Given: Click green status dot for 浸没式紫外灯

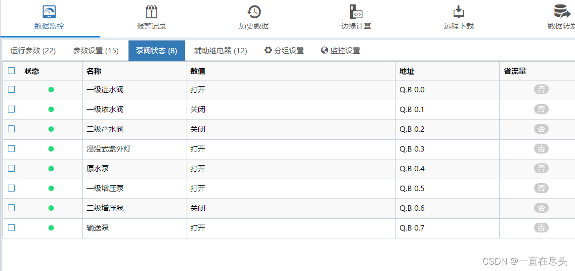Looking at the screenshot, I should pos(51,149).
